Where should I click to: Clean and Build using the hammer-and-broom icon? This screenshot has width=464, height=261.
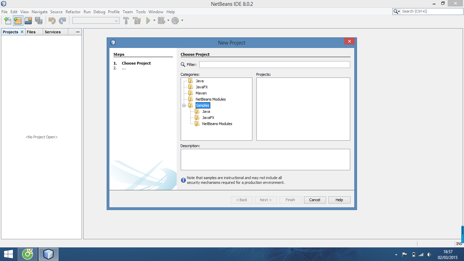[x=137, y=20]
